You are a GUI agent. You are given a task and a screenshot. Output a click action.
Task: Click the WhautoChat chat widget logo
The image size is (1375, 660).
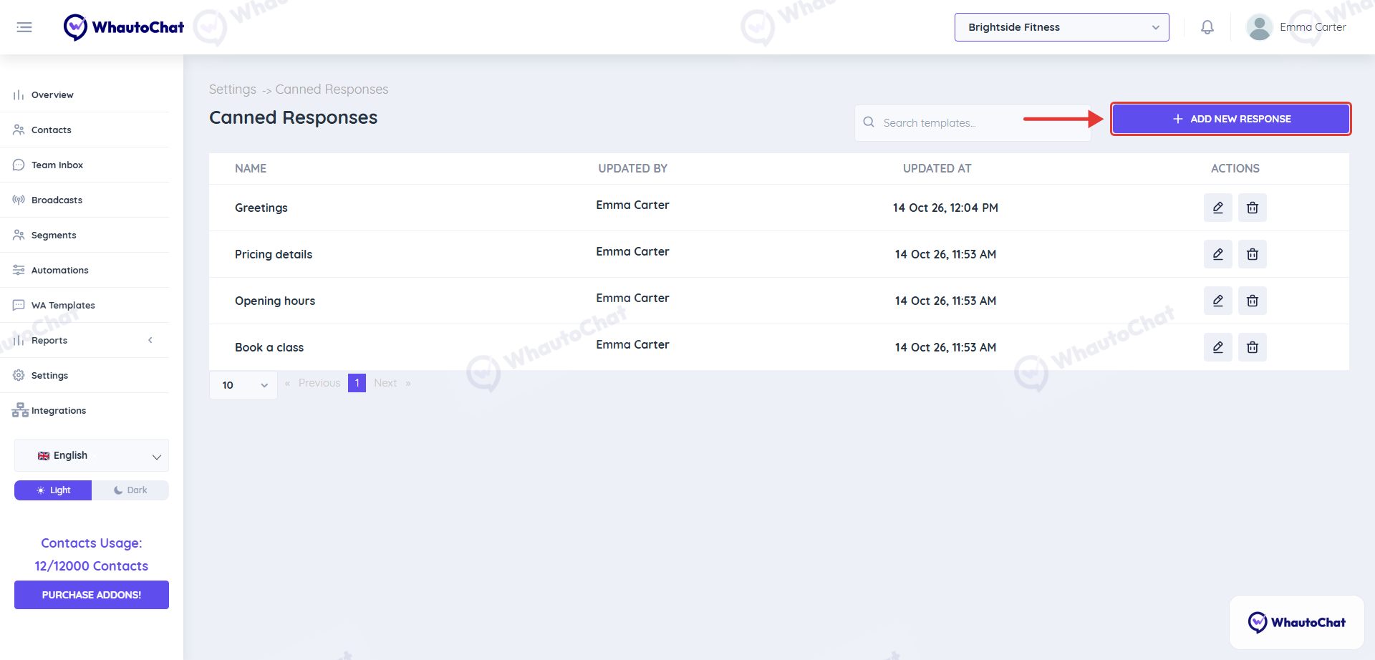[x=1297, y=622]
